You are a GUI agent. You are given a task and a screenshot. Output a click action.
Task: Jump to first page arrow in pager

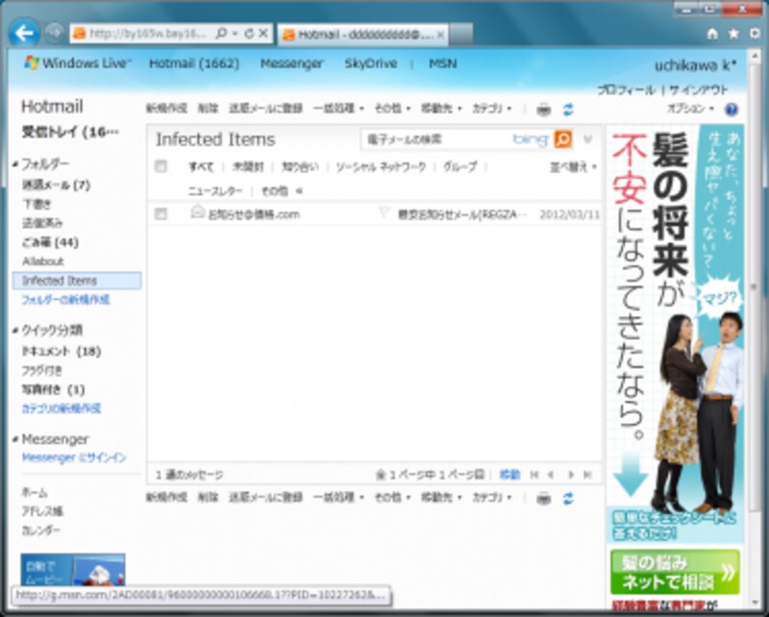tap(534, 475)
